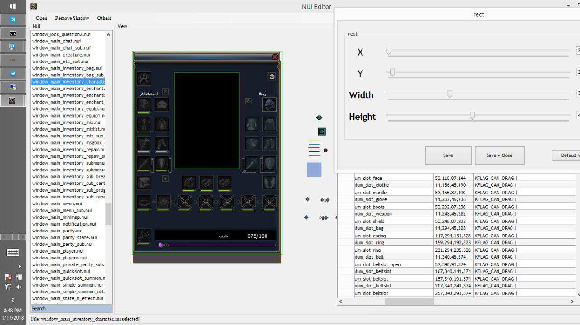
Task: Click the NUI list vertical scrollbar thumb
Action: coord(109,214)
